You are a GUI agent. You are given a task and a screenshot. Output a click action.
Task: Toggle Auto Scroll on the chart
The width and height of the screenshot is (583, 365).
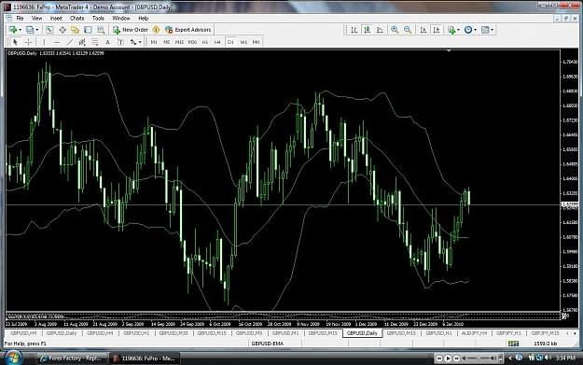click(423, 30)
